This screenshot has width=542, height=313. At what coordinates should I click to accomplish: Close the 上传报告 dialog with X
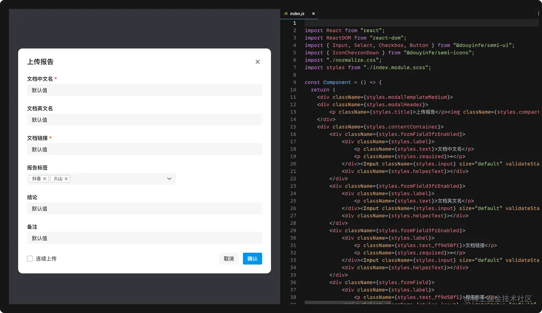pyautogui.click(x=257, y=62)
